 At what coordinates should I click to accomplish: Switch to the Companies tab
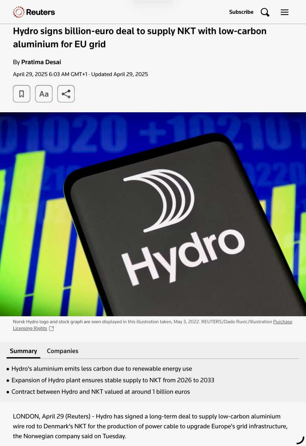coord(62,351)
